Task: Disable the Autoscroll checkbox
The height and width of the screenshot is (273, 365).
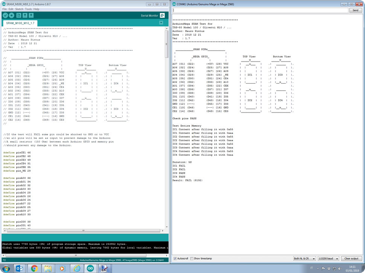Action: pyautogui.click(x=175, y=258)
